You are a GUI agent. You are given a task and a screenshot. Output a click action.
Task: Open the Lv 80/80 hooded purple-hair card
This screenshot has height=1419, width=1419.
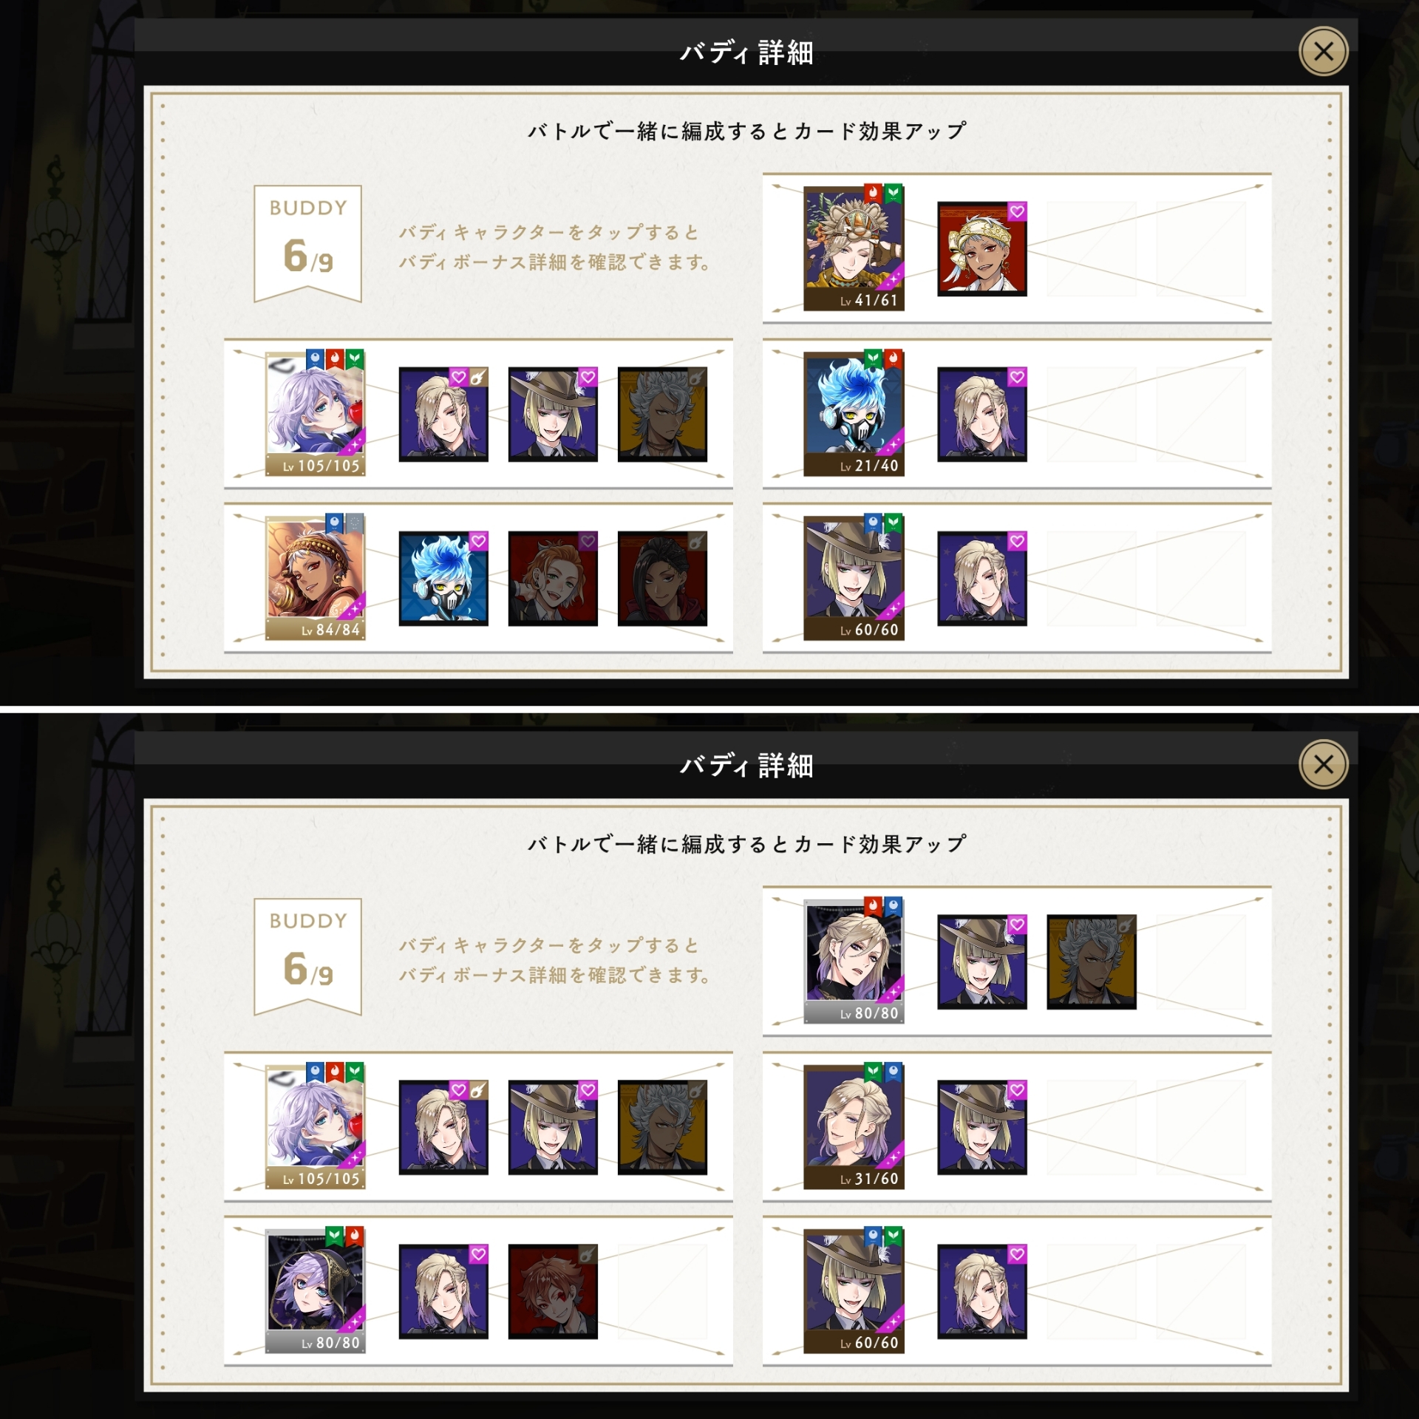click(315, 1290)
